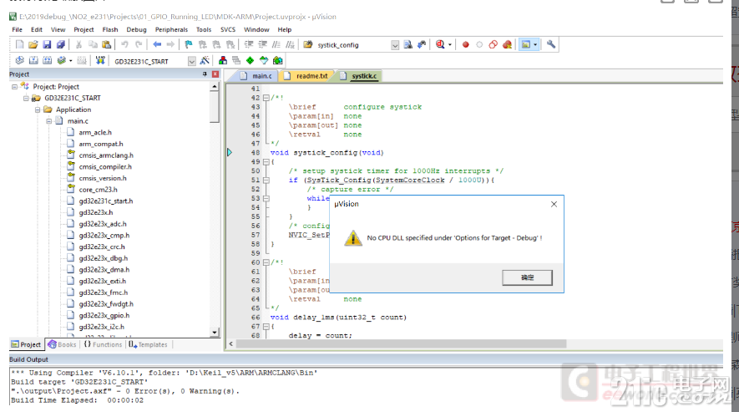
Task: Save the current file via floppy icon
Action: (47, 45)
